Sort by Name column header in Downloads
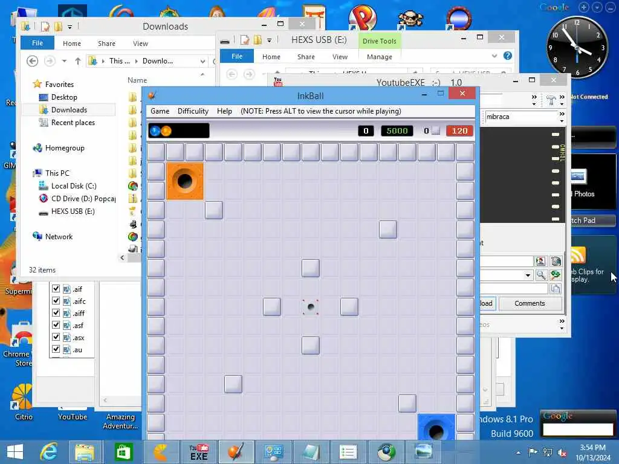The width and height of the screenshot is (619, 464). tap(137, 80)
